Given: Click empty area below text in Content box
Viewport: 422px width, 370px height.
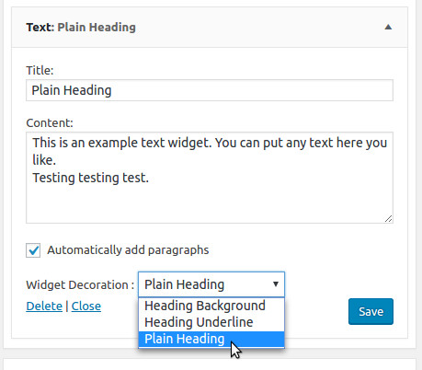Looking at the screenshot, I should 210,202.
